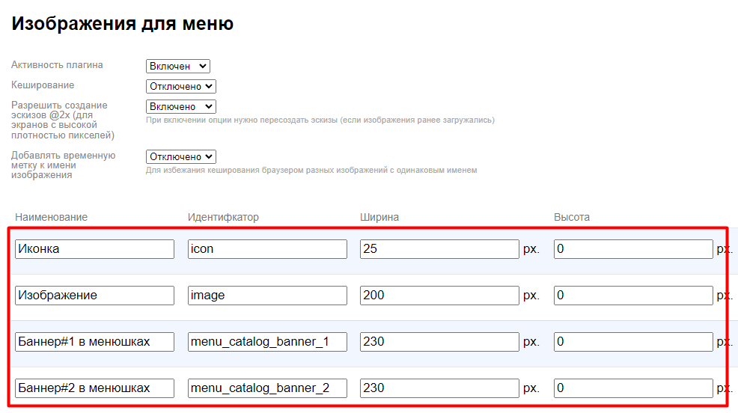This screenshot has height=413, width=738.
Task: Focus the Изображение name field
Action: pos(94,296)
